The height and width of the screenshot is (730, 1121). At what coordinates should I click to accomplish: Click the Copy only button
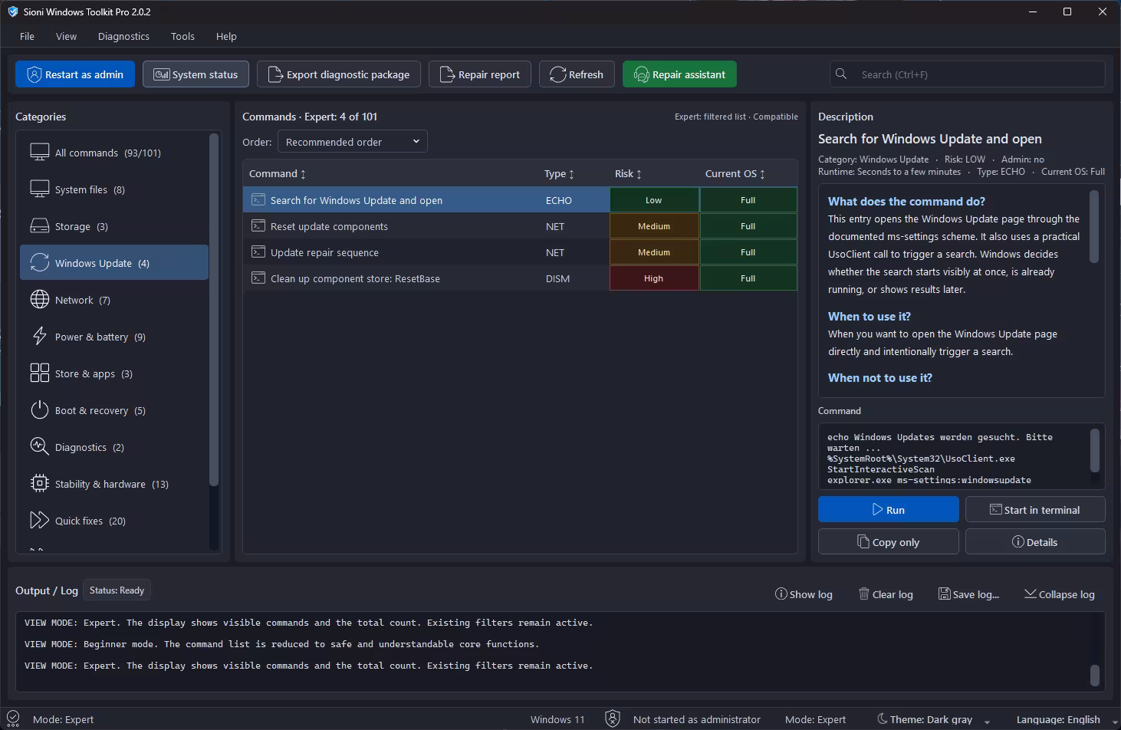click(888, 542)
